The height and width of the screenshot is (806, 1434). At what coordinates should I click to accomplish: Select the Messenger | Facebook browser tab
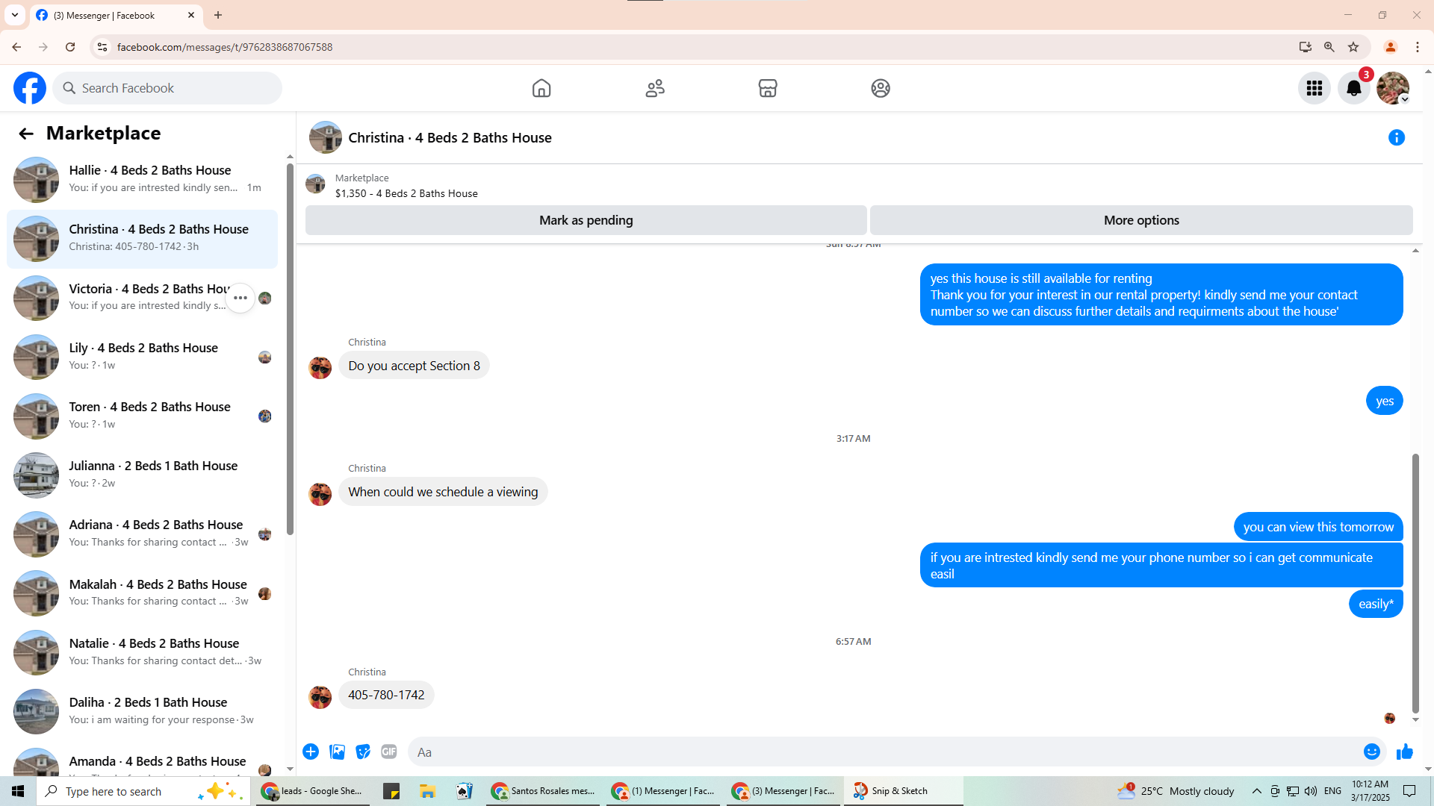114,15
